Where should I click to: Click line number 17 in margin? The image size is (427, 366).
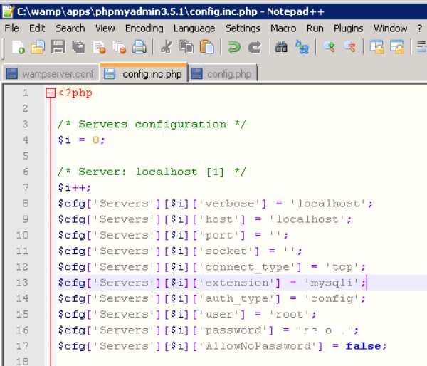pos(22,346)
